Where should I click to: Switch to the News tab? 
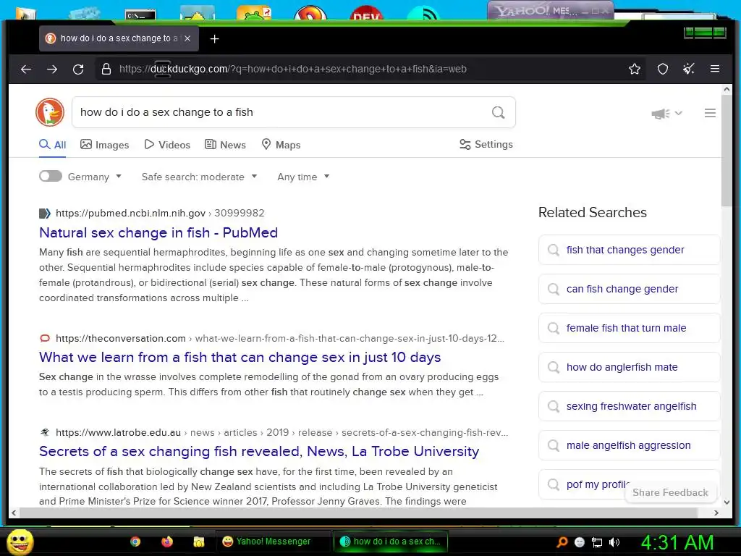point(226,145)
